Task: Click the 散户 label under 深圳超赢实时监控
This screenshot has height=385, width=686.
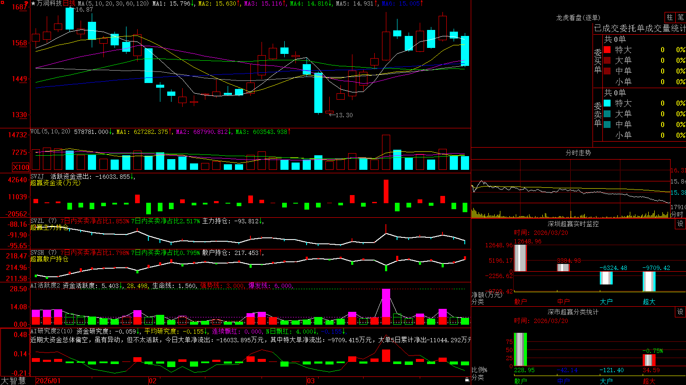Action: click(x=520, y=302)
